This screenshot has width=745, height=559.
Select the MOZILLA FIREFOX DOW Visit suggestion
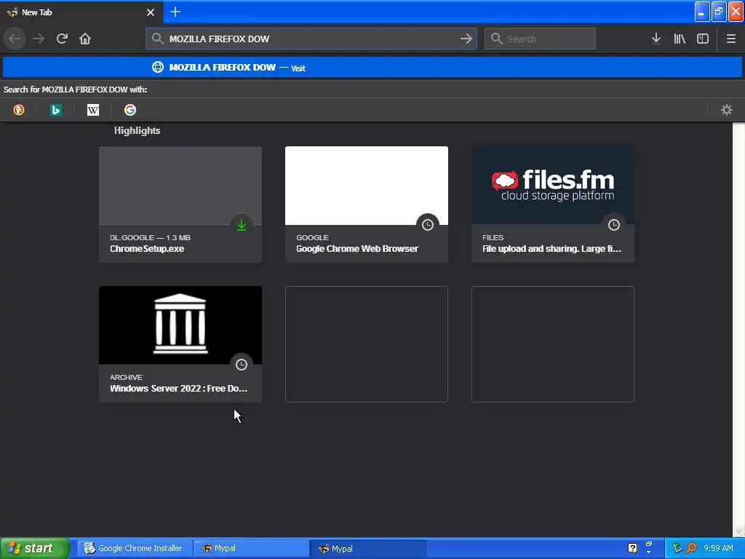[372, 68]
